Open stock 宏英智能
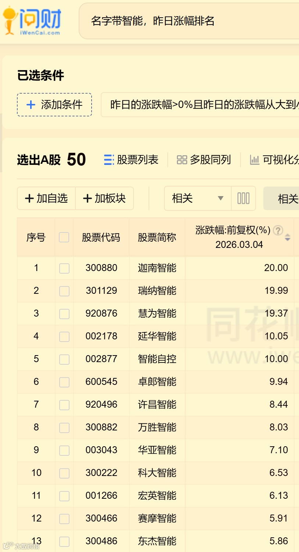The image size is (299, 552). coord(157,495)
